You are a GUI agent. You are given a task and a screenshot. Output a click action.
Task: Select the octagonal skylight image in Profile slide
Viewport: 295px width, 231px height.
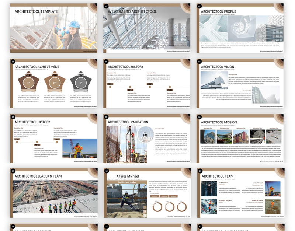(x=242, y=28)
